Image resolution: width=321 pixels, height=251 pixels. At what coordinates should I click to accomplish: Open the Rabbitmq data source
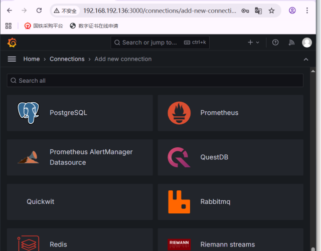pyautogui.click(x=231, y=202)
